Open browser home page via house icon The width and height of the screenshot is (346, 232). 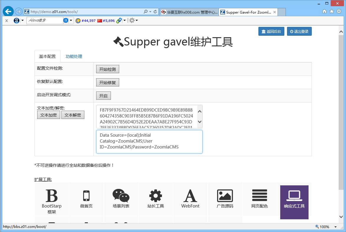[324, 12]
